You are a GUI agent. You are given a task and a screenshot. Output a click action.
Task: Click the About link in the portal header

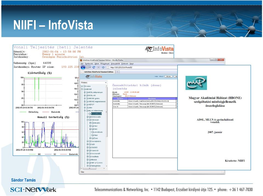pyautogui.click(x=161, y=76)
